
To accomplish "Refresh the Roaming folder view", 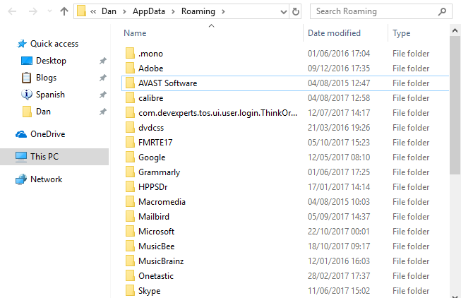I will click(x=295, y=11).
